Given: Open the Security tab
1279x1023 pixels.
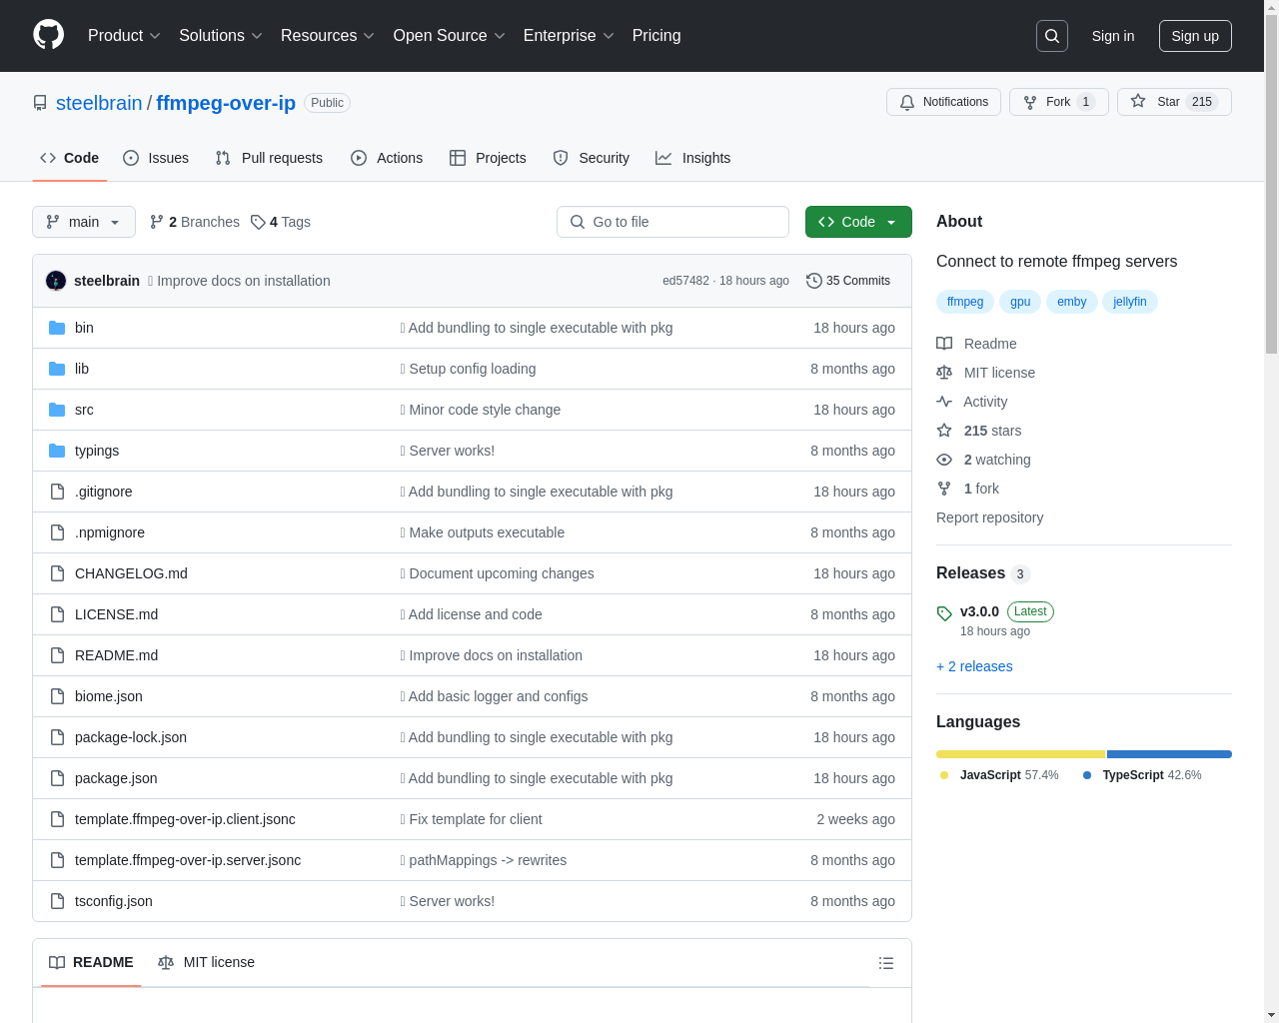Looking at the screenshot, I should 592,158.
